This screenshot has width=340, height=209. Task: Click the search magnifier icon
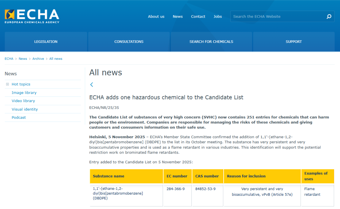(x=329, y=17)
